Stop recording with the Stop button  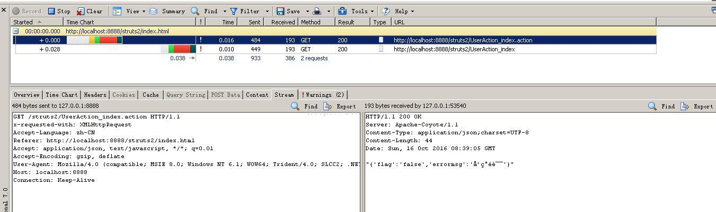coord(59,11)
